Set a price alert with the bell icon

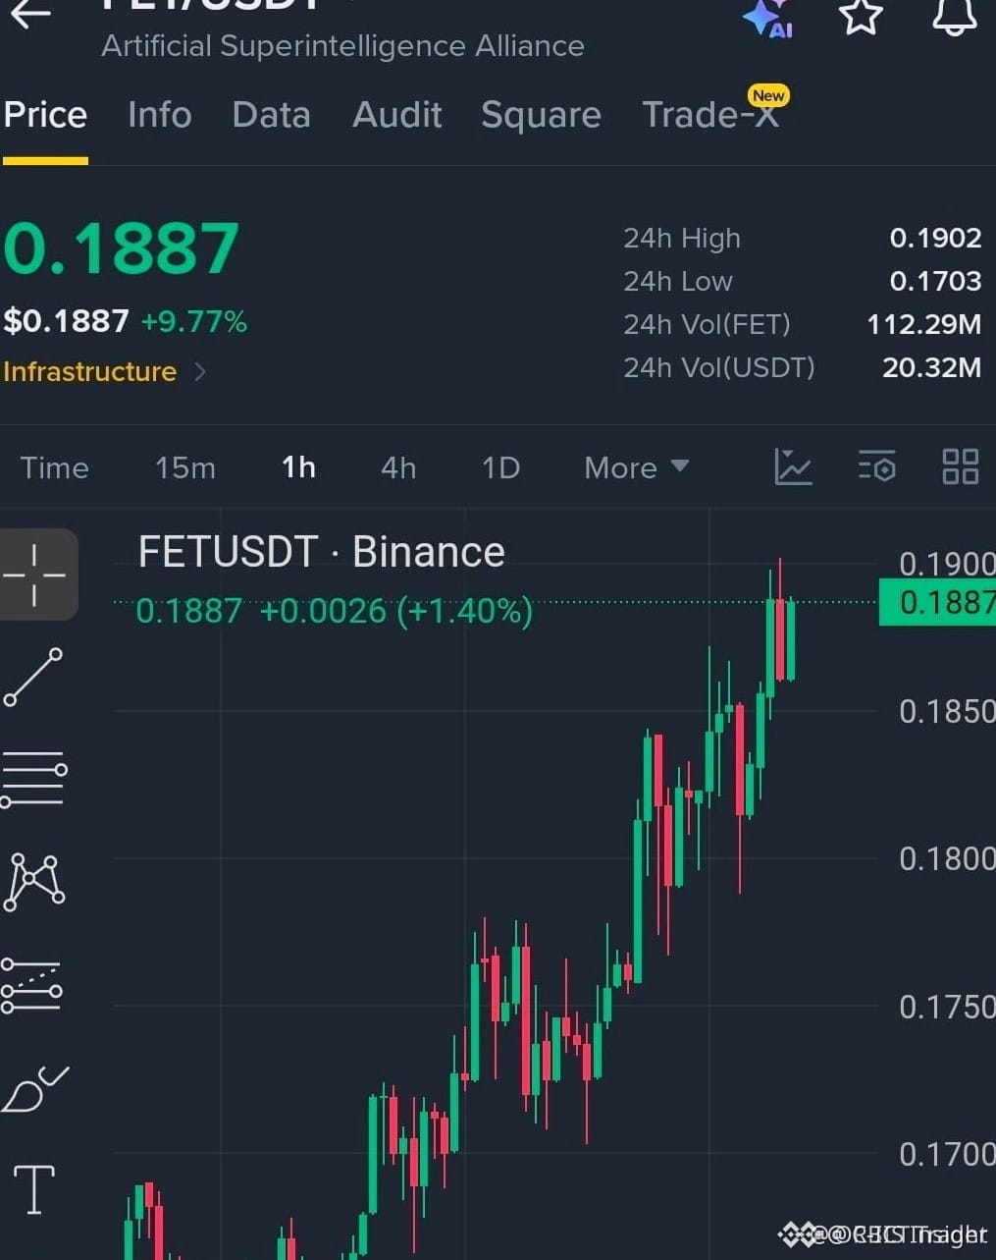tap(954, 16)
